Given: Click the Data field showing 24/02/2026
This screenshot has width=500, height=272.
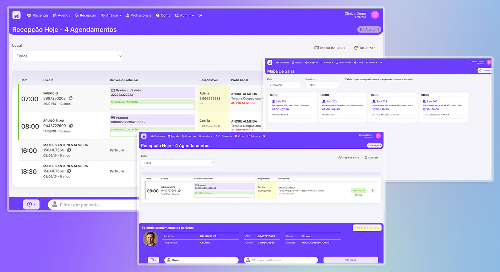Looking at the screenshot, I should [284, 85].
